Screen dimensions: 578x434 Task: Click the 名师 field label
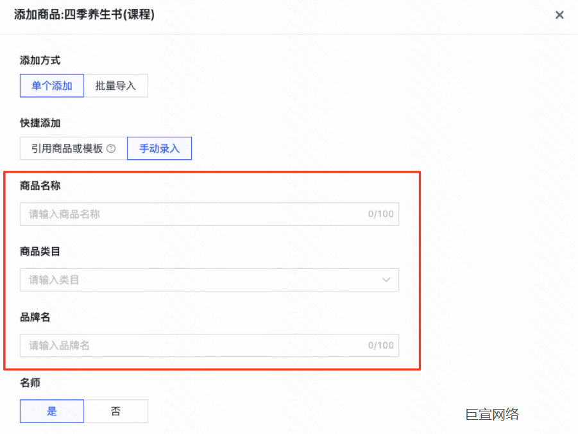pyautogui.click(x=30, y=383)
